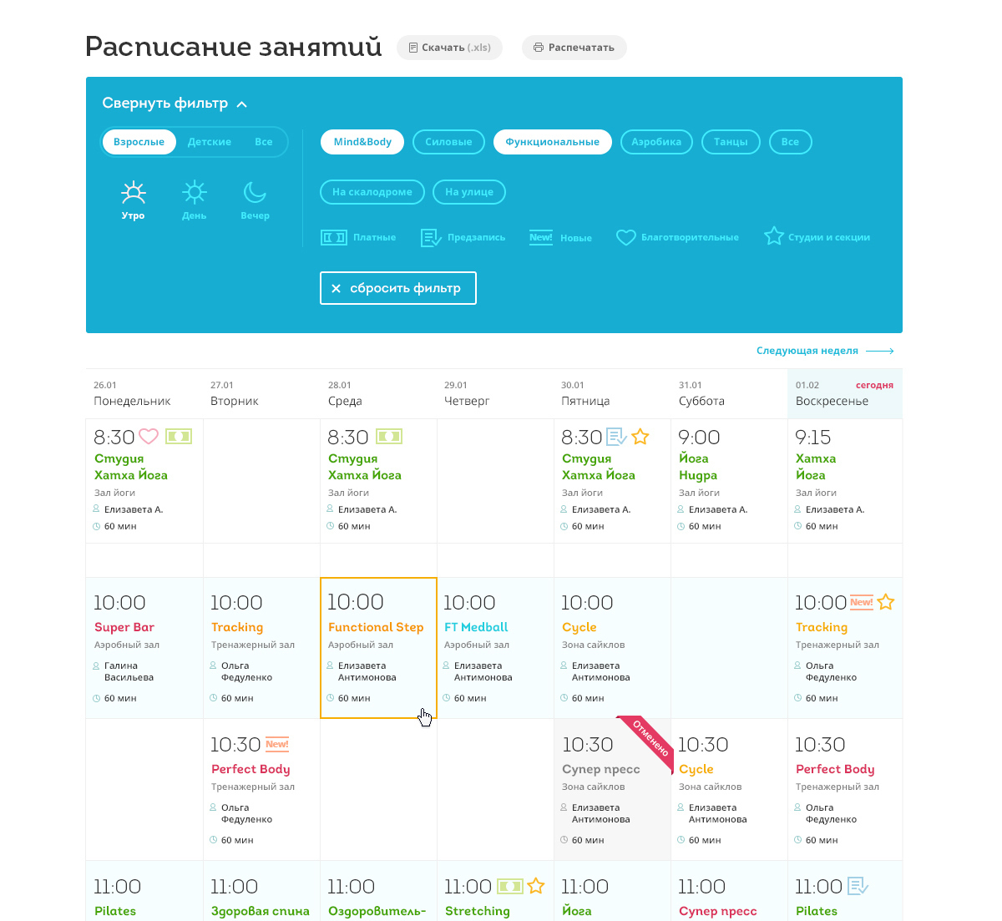Viewport: 1002px width, 921px height.
Task: Filter by Новые classes icon
Action: 541,238
